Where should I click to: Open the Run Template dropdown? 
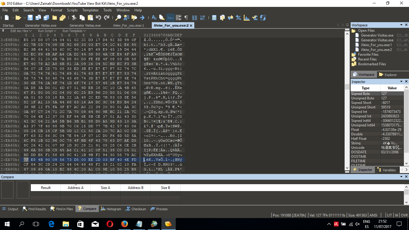[x=74, y=31]
